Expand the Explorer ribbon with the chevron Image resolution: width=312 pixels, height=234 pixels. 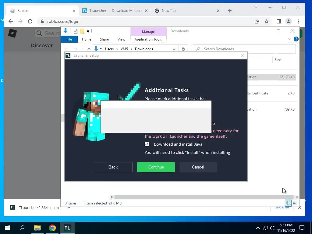click(x=289, y=39)
